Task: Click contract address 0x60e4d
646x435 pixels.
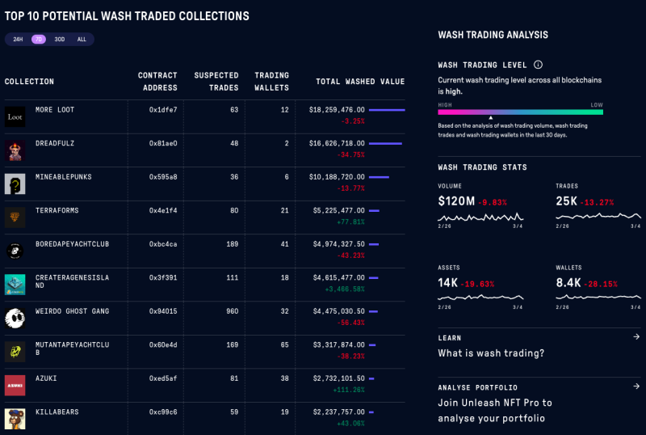Action: tap(163, 344)
